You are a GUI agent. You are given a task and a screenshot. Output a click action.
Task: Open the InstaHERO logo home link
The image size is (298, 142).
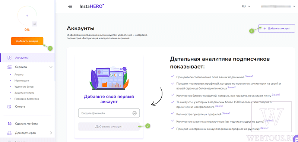tap(92, 6)
